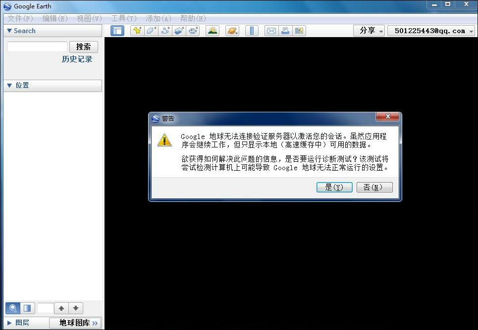Show sunlight across the landscape icon
The height and width of the screenshot is (330, 478).
point(212,31)
